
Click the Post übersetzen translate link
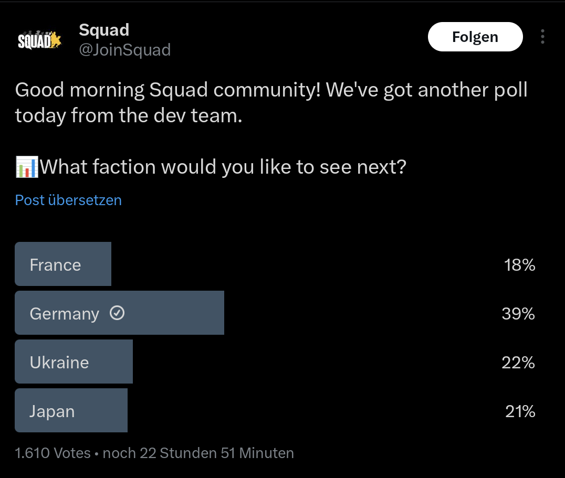coord(68,200)
